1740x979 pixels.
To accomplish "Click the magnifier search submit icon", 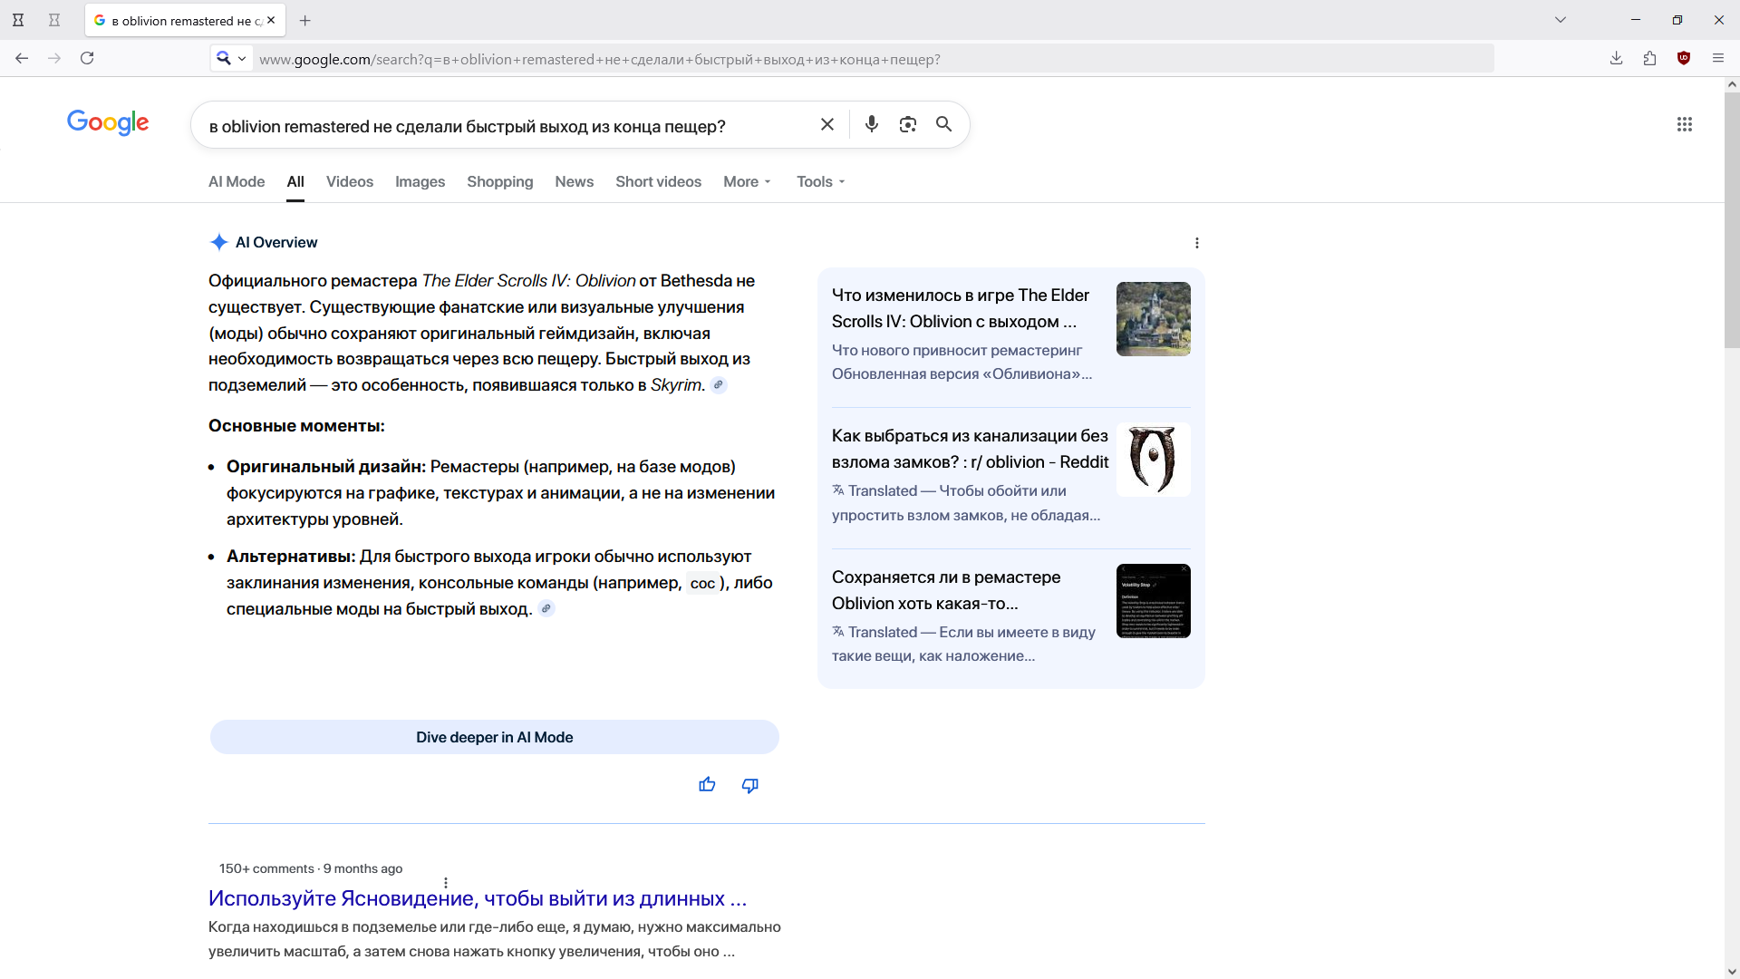I will pos(943,124).
